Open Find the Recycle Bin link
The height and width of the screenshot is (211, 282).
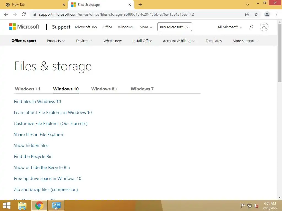(33, 156)
